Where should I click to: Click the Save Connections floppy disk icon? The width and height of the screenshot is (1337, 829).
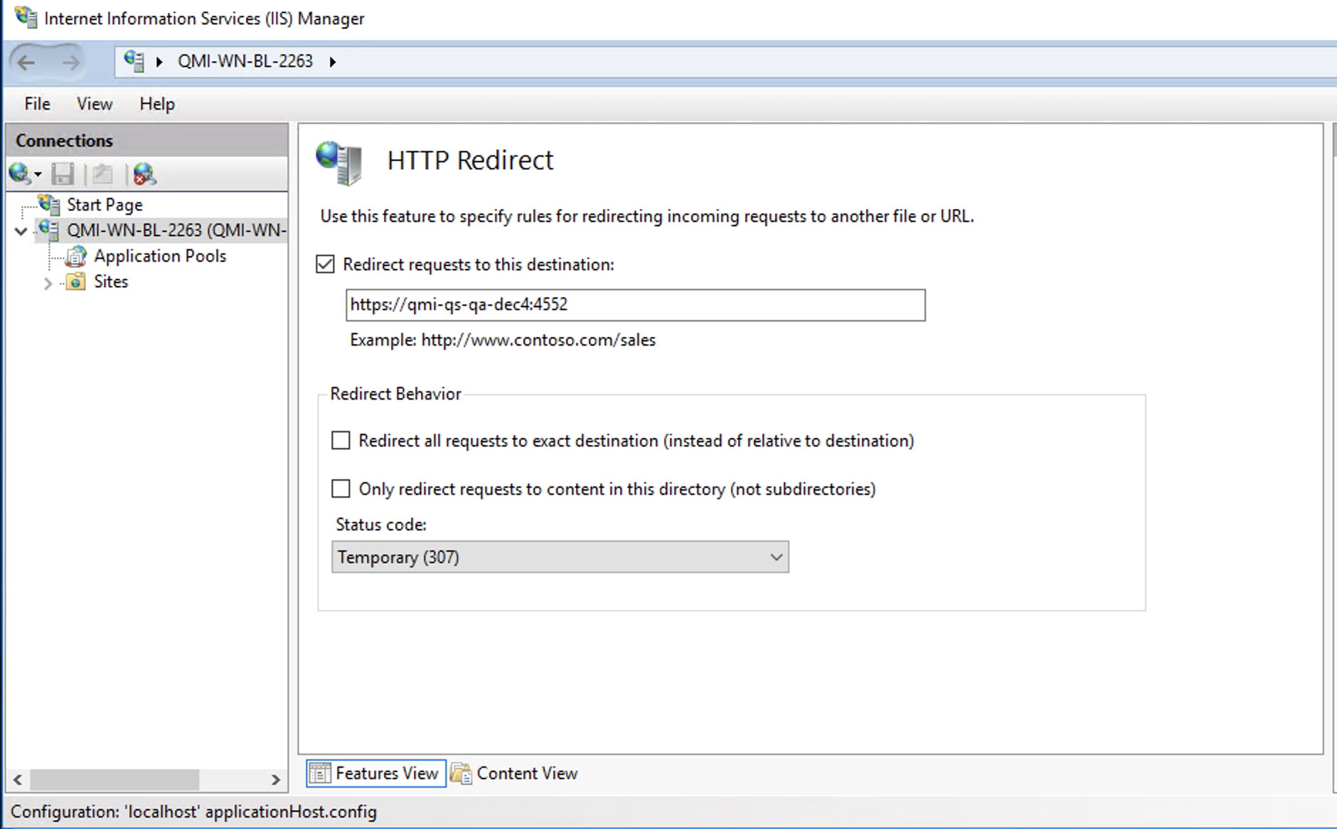point(63,173)
